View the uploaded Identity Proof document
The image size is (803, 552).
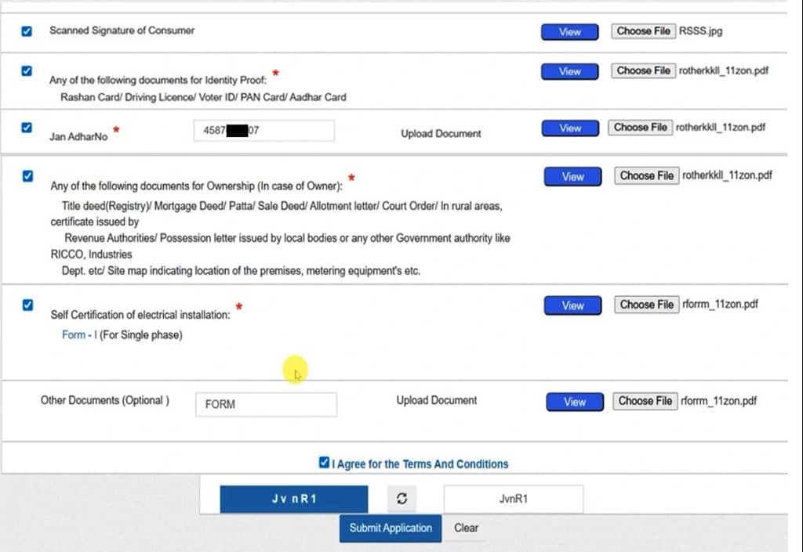569,71
